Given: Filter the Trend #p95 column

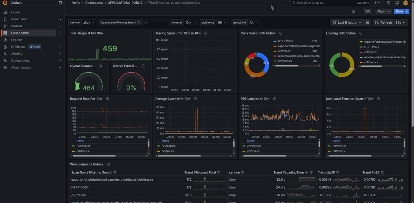Looking at the screenshot, I should (x=382, y=173).
